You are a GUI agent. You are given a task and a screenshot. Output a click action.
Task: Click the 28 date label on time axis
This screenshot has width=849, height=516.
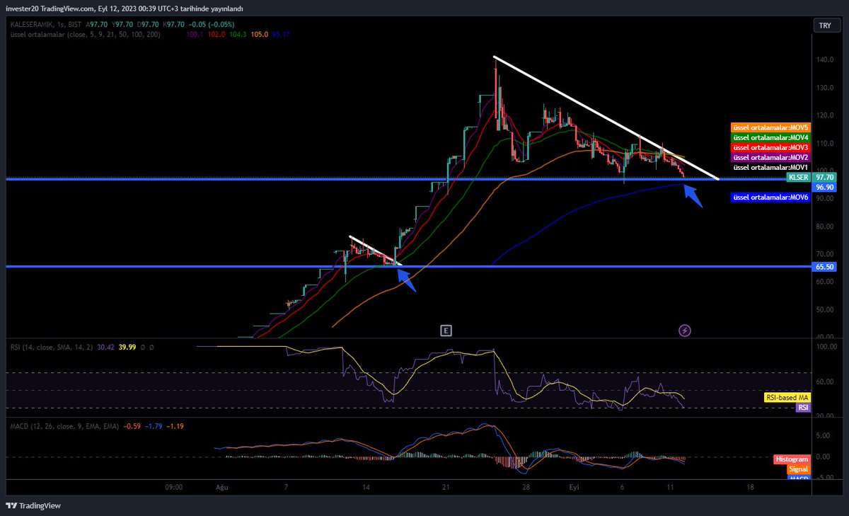pyautogui.click(x=526, y=488)
